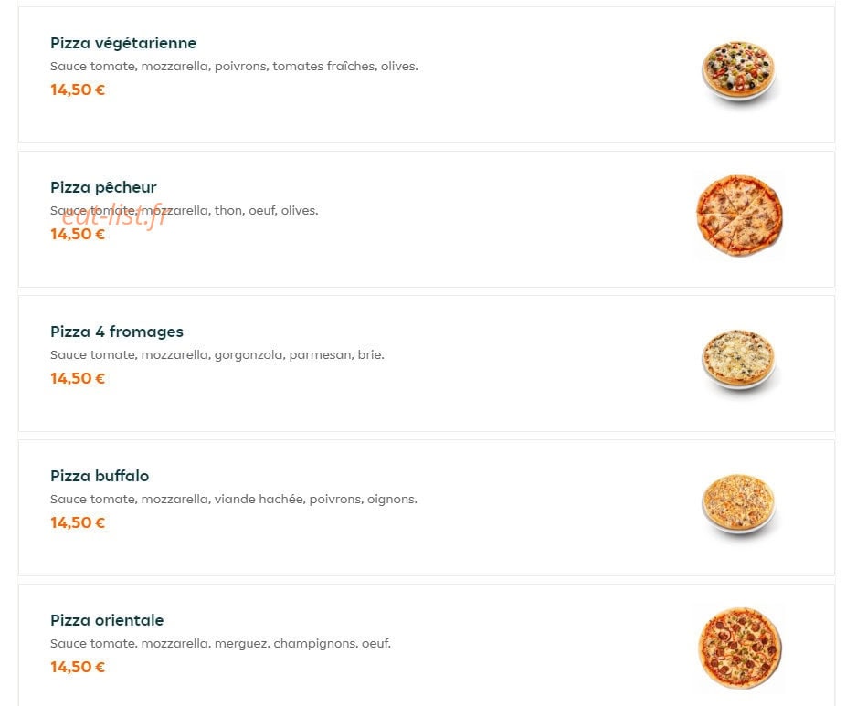Click the eat-list.fr watermark
Screen dimensions: 846x706
point(114,216)
